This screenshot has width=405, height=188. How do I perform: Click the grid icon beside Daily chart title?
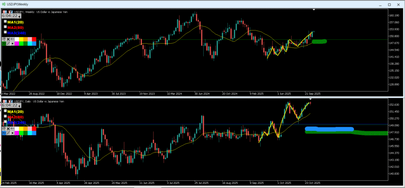4,101
